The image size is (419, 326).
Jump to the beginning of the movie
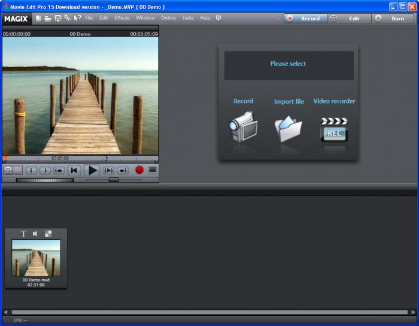click(x=74, y=170)
